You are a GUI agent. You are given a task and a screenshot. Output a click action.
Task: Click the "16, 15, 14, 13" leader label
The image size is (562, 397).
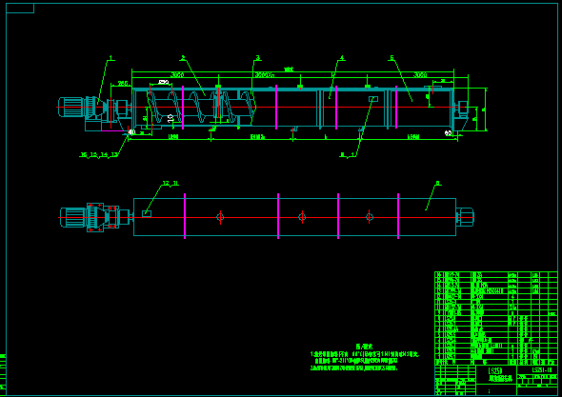[x=99, y=155]
